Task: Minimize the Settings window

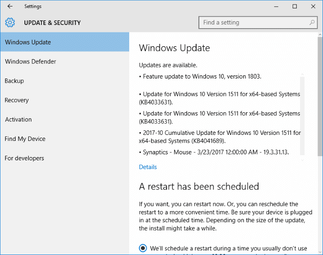Action: pos(276,6)
